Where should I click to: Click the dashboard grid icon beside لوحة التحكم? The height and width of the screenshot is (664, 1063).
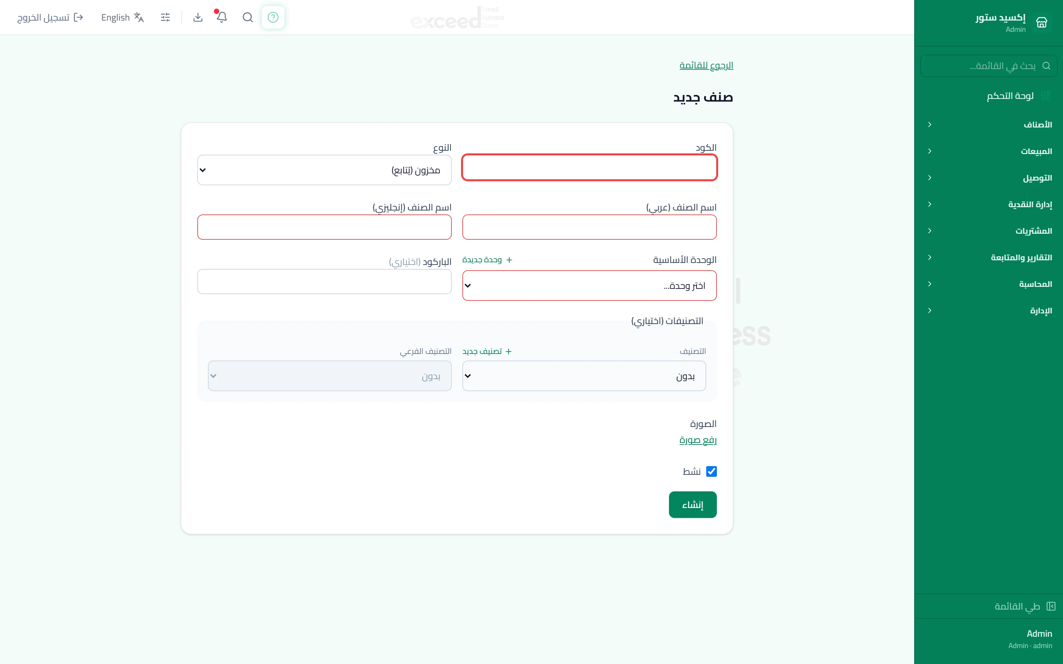click(x=1045, y=96)
